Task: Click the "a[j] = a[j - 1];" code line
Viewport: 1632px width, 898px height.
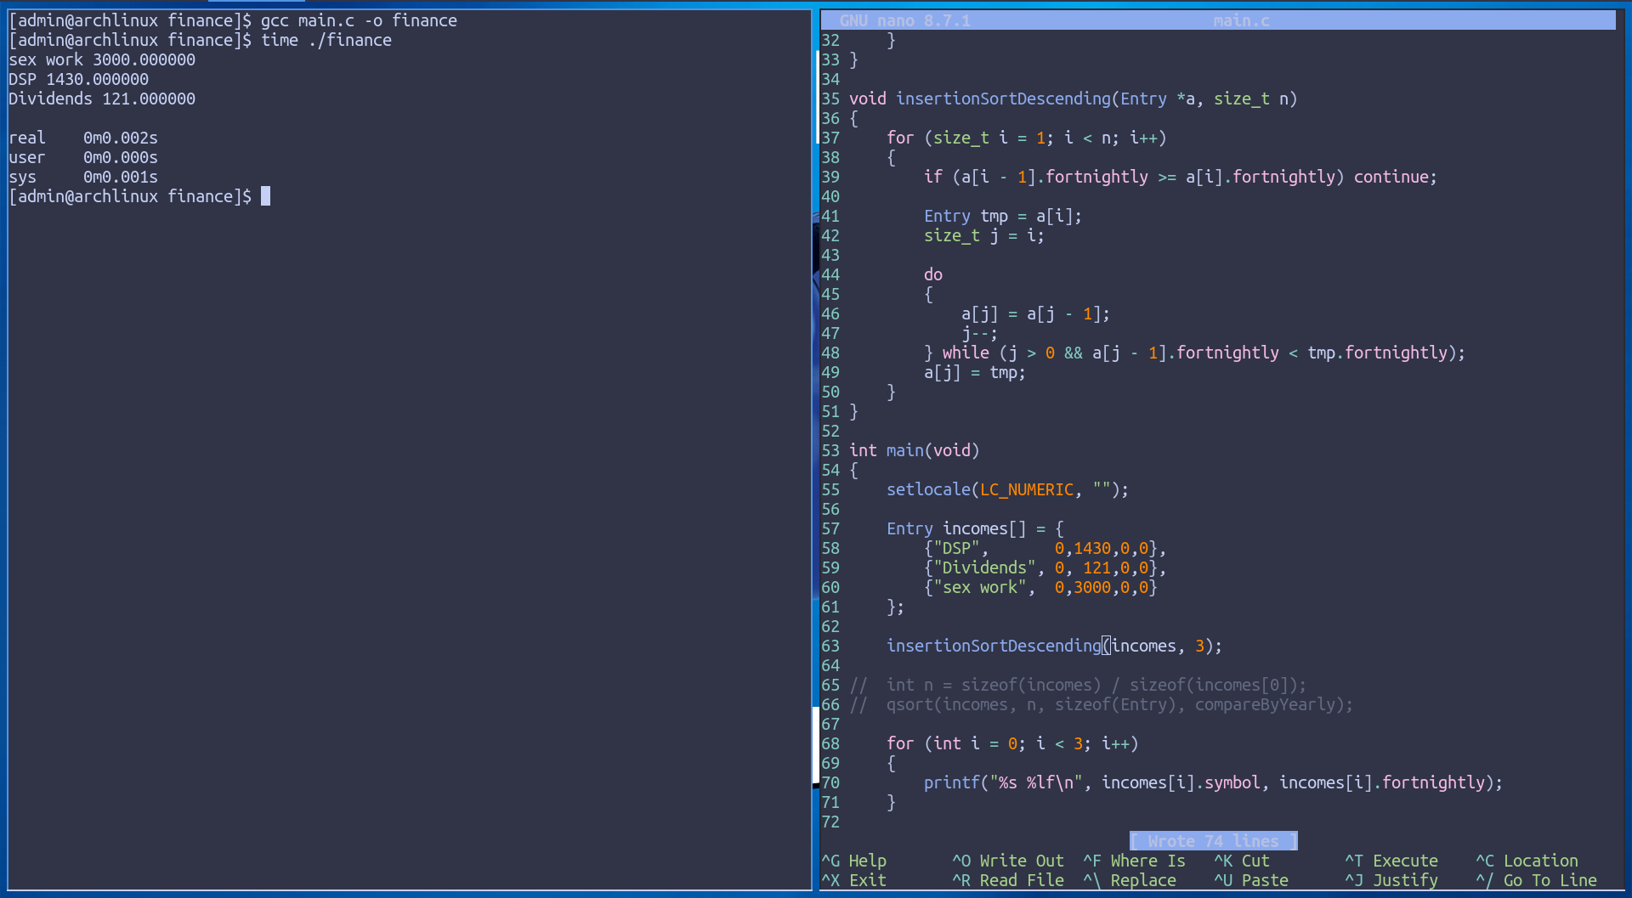Action: [x=1036, y=313]
